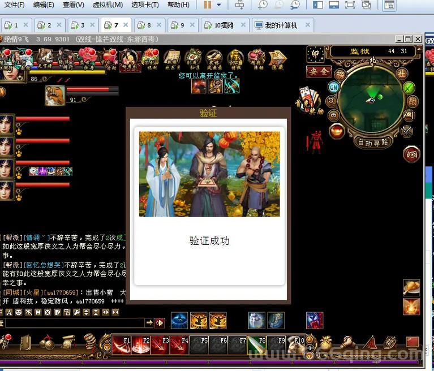Screen dimensions: 434x371
Task: Select the pet portrait with level 91
Action: [55, 96]
